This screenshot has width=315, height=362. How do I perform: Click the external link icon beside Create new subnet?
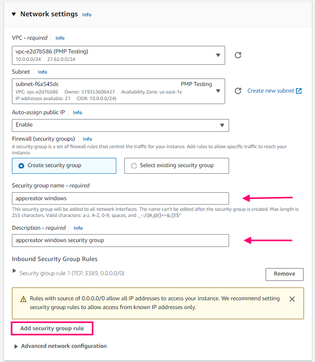(x=299, y=91)
